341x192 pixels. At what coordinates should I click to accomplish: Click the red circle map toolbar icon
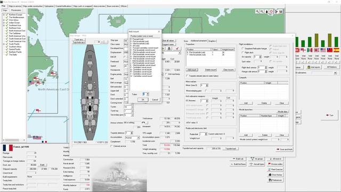click(271, 12)
